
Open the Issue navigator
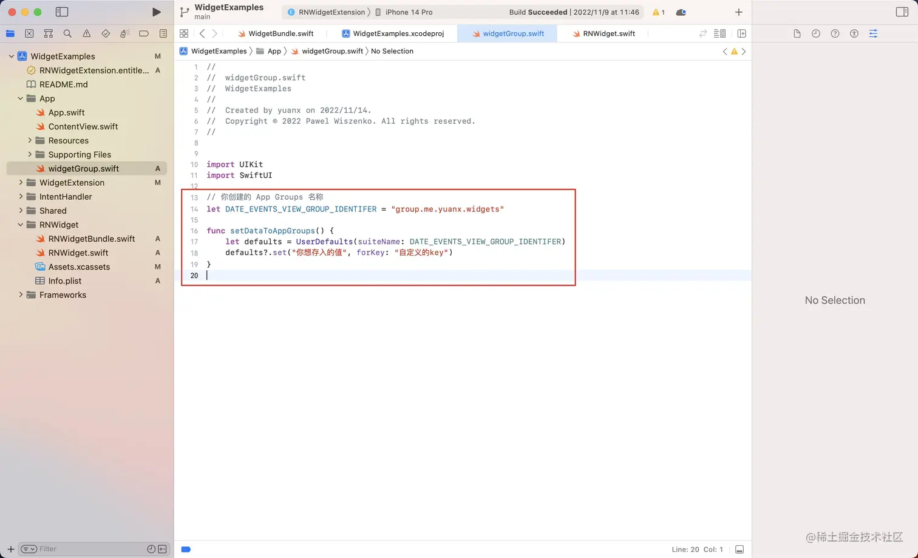(x=87, y=33)
